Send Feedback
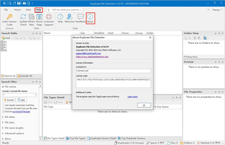This screenshot has height=145, width=225. [81, 18]
